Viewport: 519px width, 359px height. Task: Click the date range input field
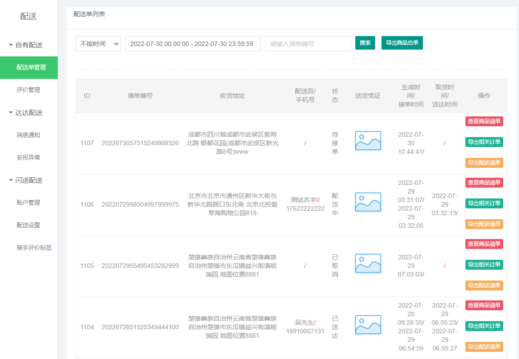(193, 44)
